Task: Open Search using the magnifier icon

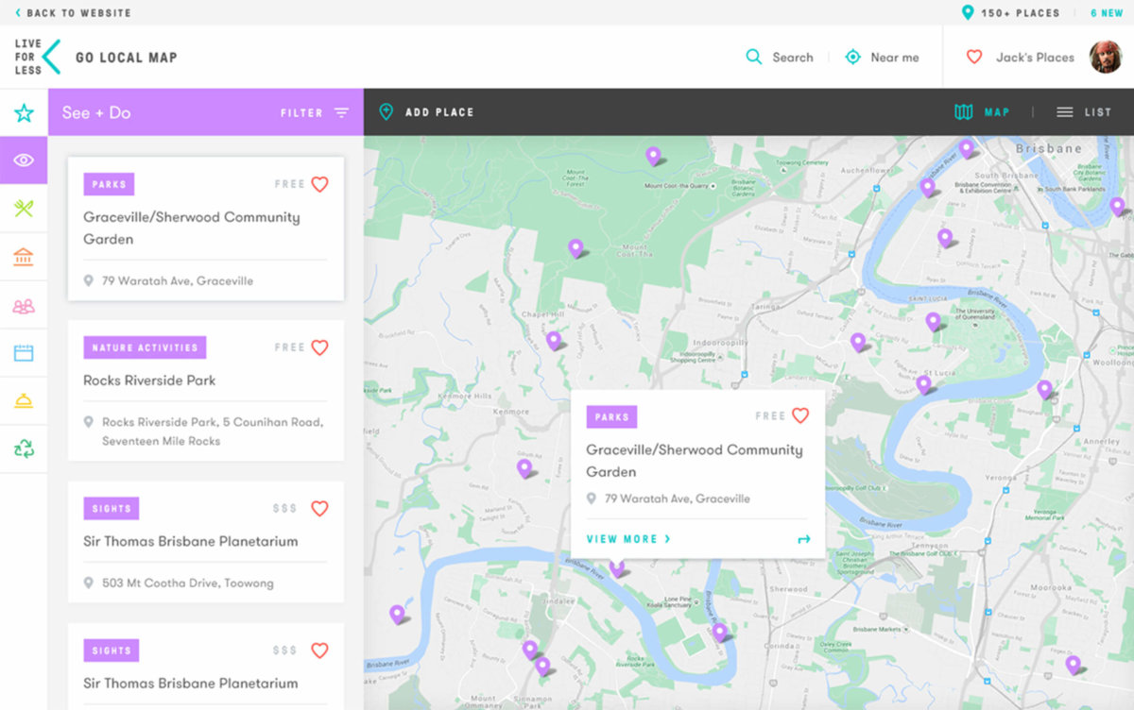Action: [x=754, y=57]
